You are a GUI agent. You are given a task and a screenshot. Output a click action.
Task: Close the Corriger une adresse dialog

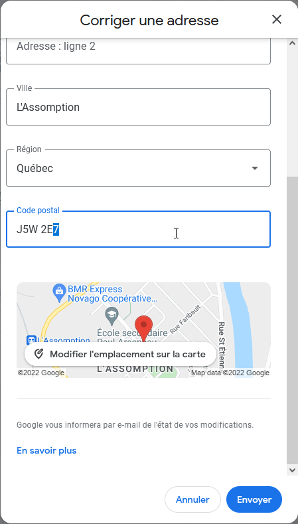tap(277, 20)
